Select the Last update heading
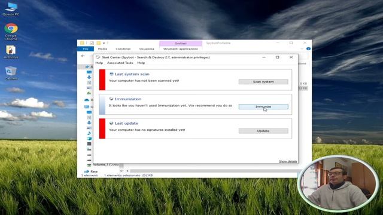 click(x=126, y=124)
